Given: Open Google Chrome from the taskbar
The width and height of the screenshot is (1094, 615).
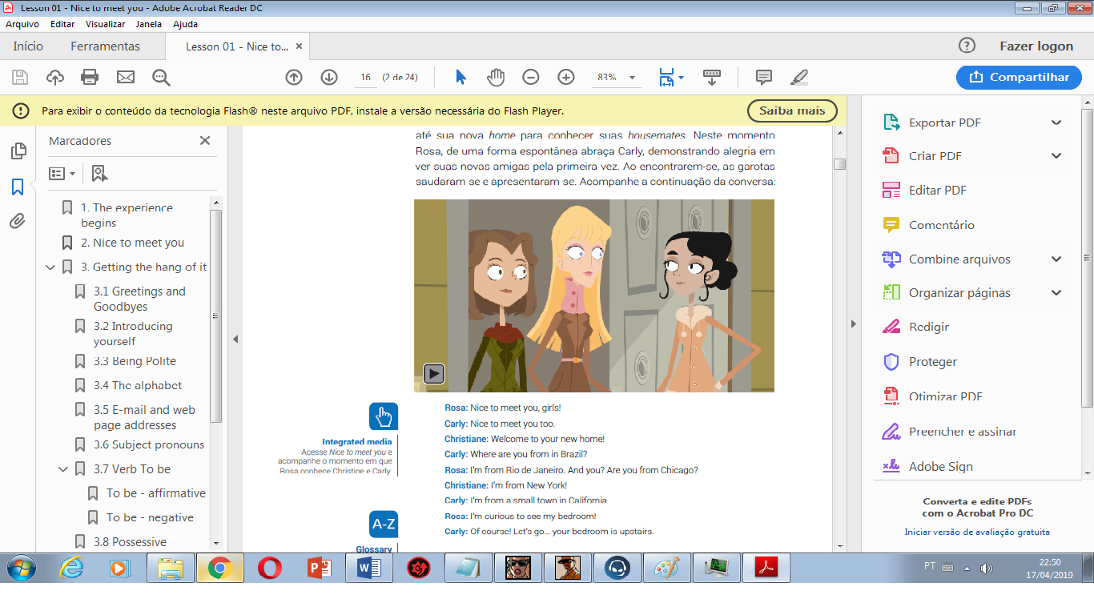Looking at the screenshot, I should (x=219, y=568).
